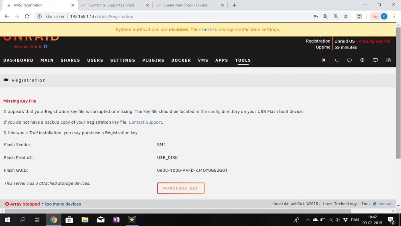401x226 pixels.
Task: Click the Unraid logout icon
Action: pos(324,60)
